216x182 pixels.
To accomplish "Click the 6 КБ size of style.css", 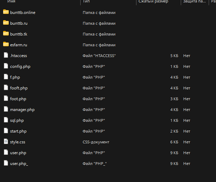I will (x=174, y=142).
